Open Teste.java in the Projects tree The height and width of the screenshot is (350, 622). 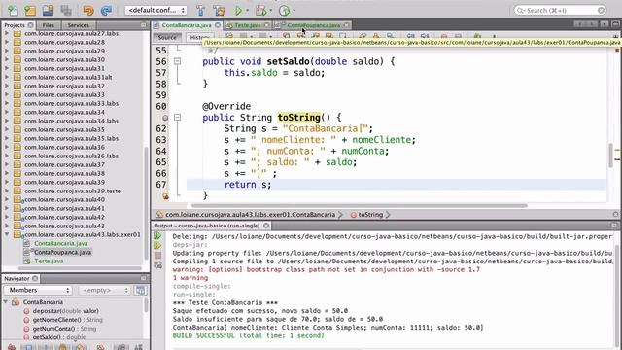49,261
